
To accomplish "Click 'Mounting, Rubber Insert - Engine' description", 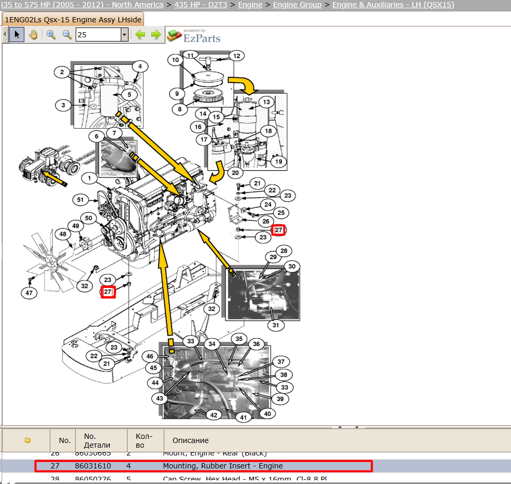I will click(222, 466).
